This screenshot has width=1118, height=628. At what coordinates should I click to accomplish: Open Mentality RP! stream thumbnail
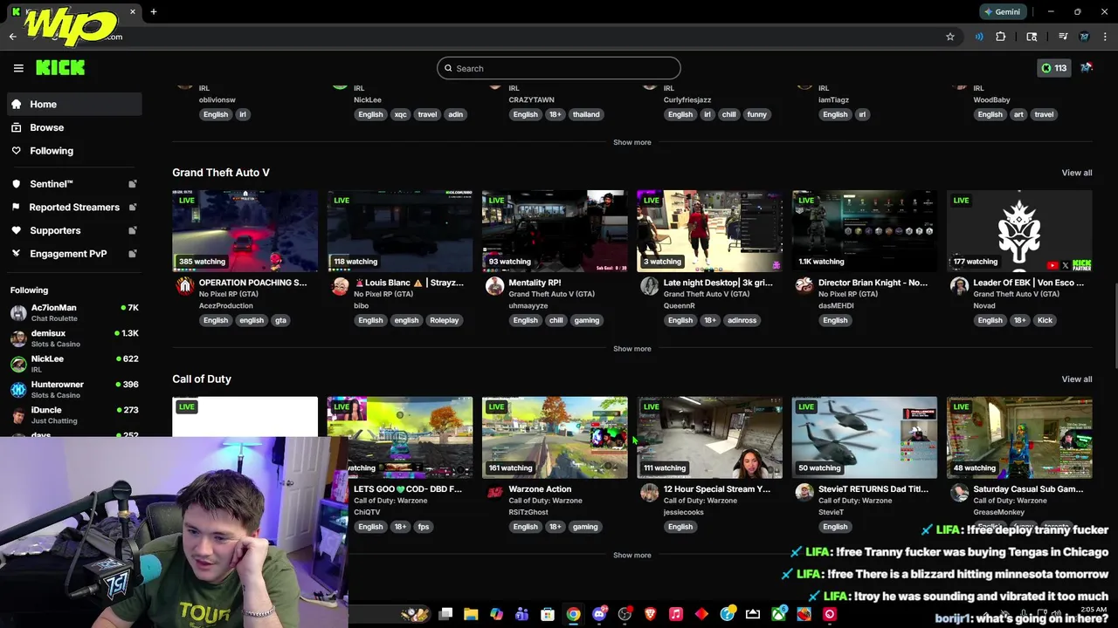[x=555, y=231]
